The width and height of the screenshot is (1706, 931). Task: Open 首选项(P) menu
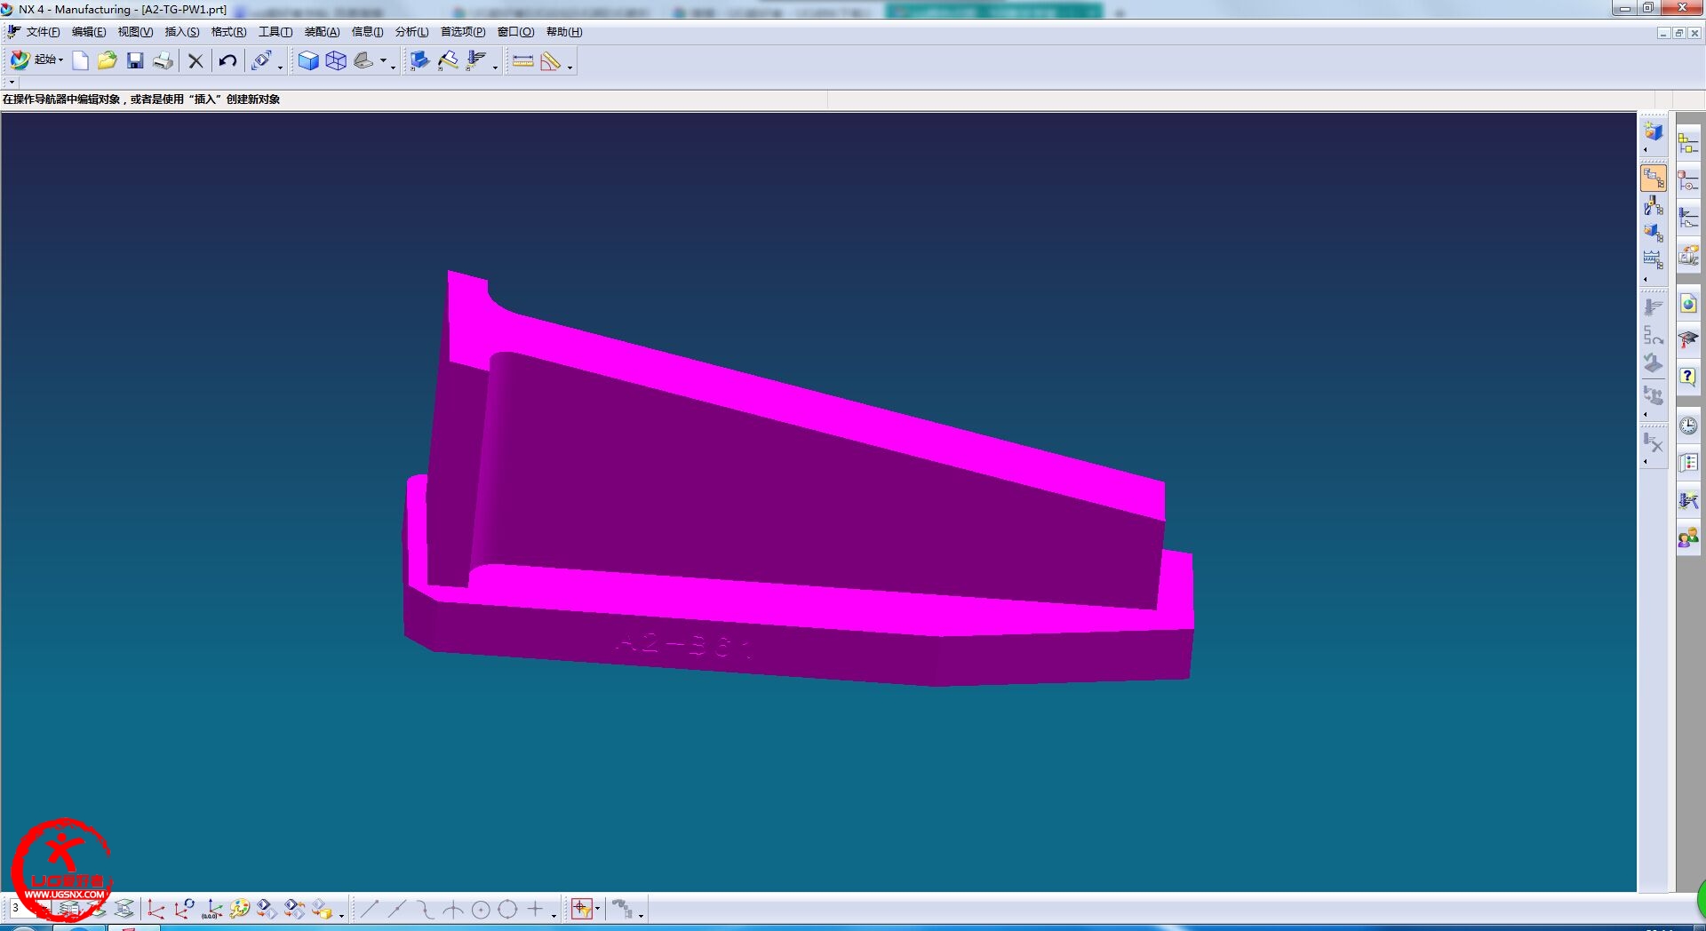463,32
